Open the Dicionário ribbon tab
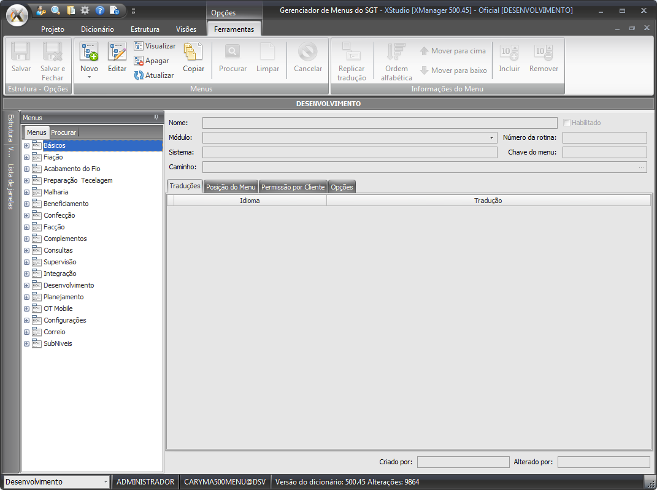This screenshot has width=657, height=490. pos(97,29)
